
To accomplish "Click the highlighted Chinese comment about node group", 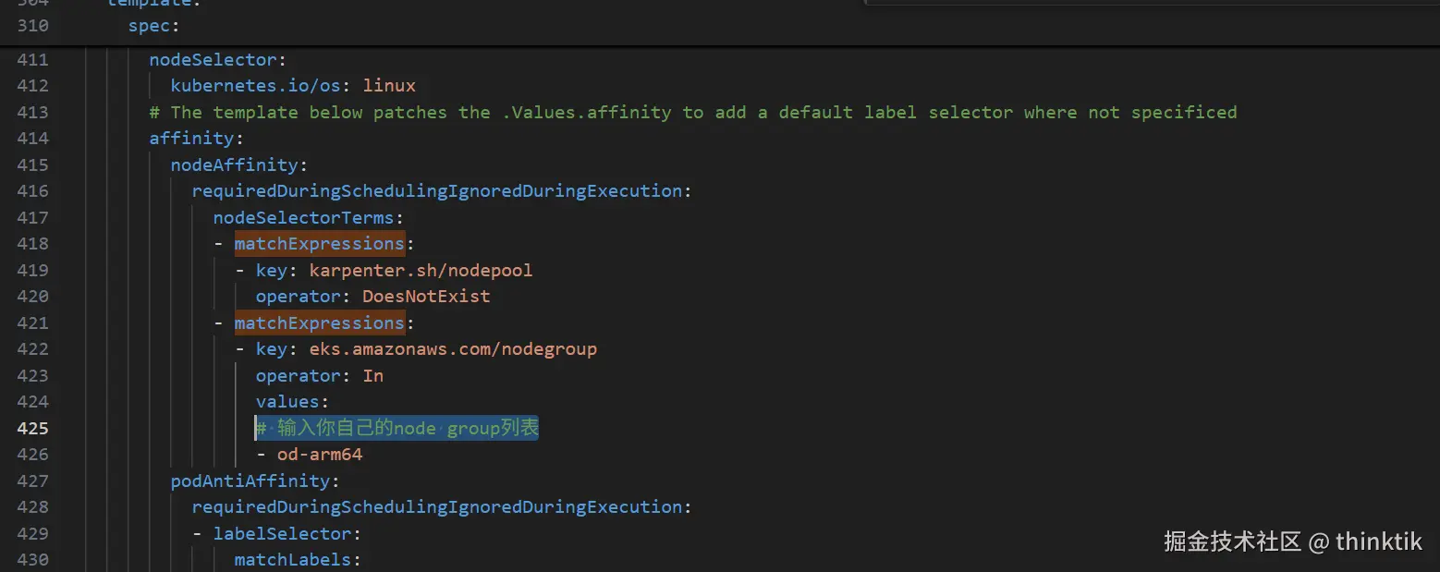I will pyautogui.click(x=397, y=428).
